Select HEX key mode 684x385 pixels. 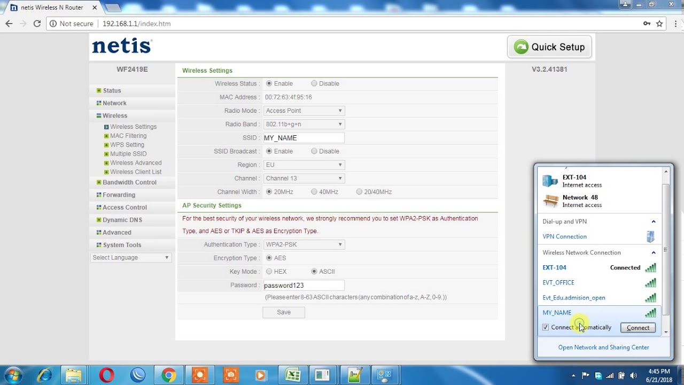point(269,272)
